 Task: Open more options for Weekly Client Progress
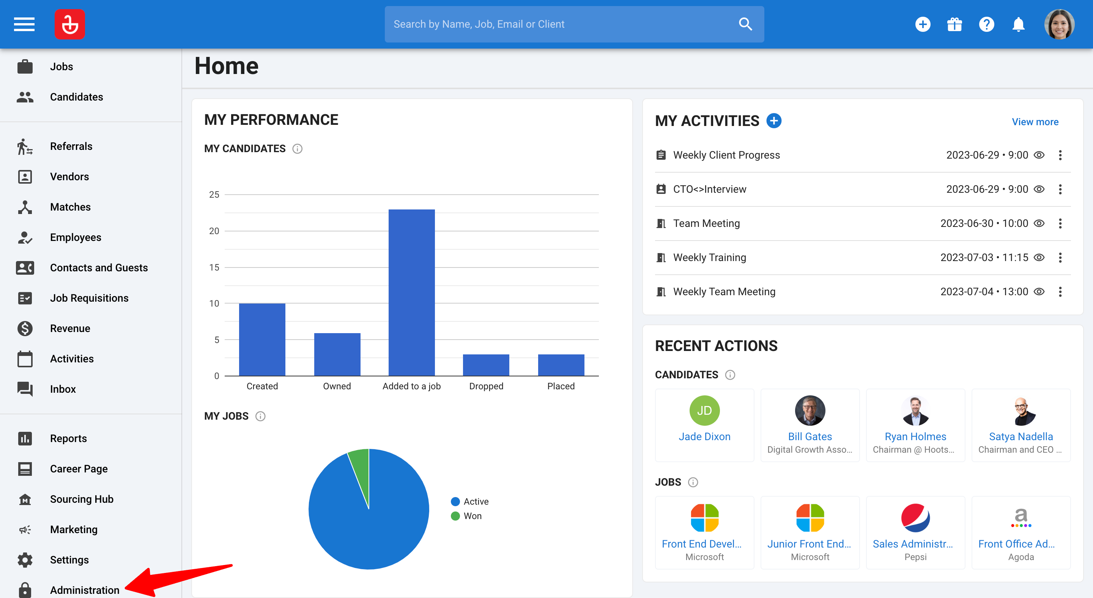tap(1060, 155)
